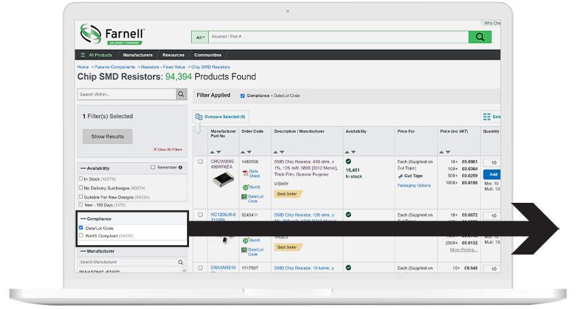Check the In Stock filter
The height and width of the screenshot is (309, 578).
81,178
